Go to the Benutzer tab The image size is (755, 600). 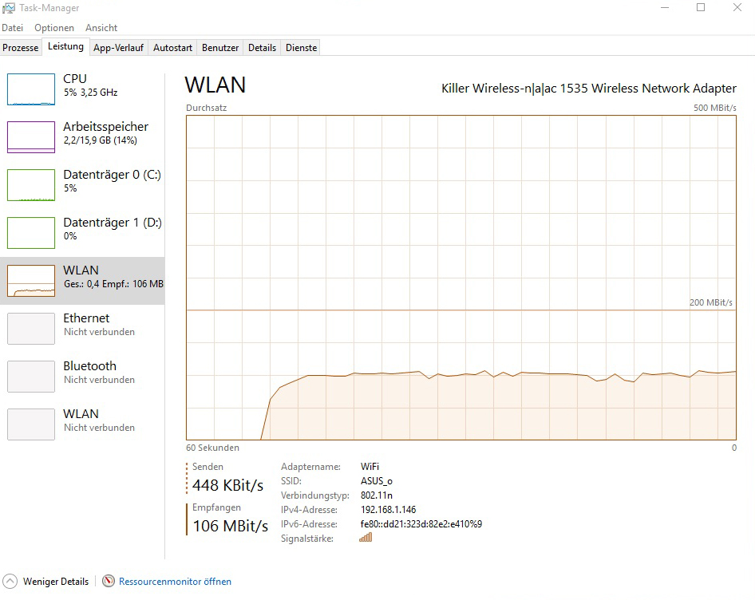[x=220, y=48]
